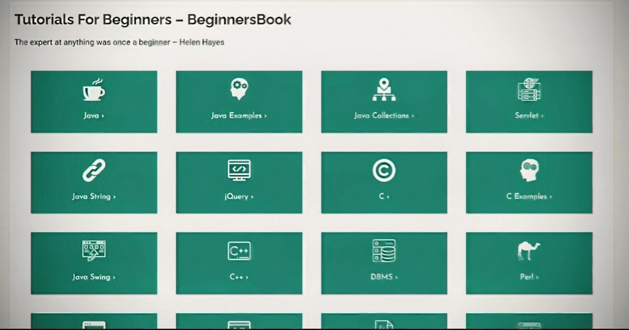629x330 pixels.
Task: Go to Java Collections tutorials
Action: pos(384,116)
